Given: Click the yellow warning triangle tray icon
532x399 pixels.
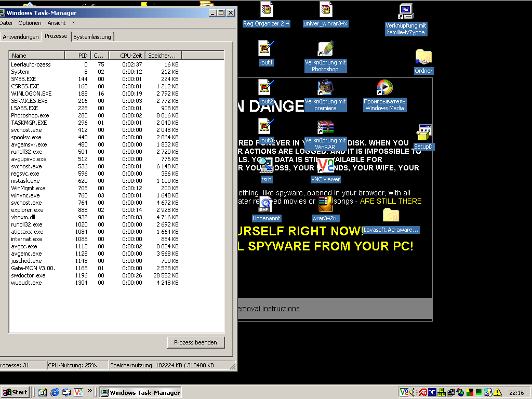Looking at the screenshot, I should [x=497, y=392].
